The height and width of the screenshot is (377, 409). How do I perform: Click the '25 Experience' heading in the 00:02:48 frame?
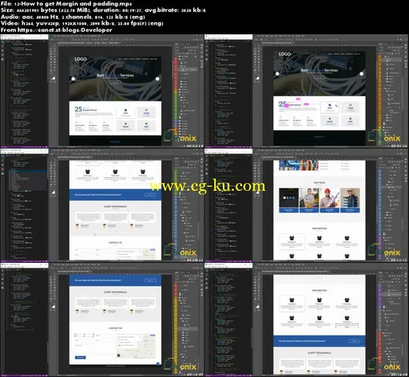pos(85,109)
